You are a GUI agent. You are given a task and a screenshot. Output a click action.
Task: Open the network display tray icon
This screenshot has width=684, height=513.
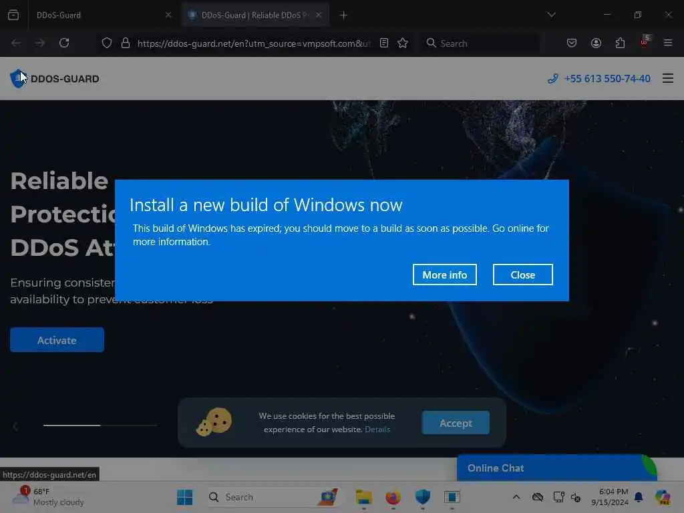558,497
